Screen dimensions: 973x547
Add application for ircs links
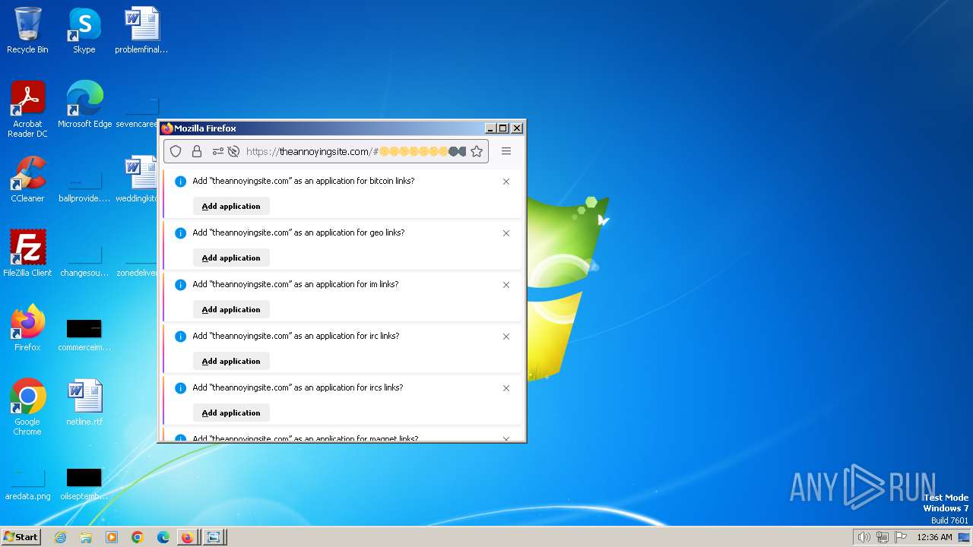[x=231, y=413]
